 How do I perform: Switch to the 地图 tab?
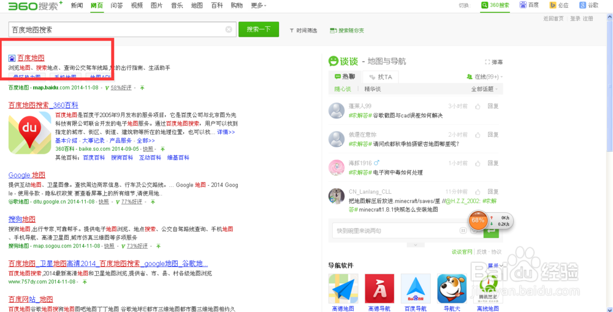point(197,6)
